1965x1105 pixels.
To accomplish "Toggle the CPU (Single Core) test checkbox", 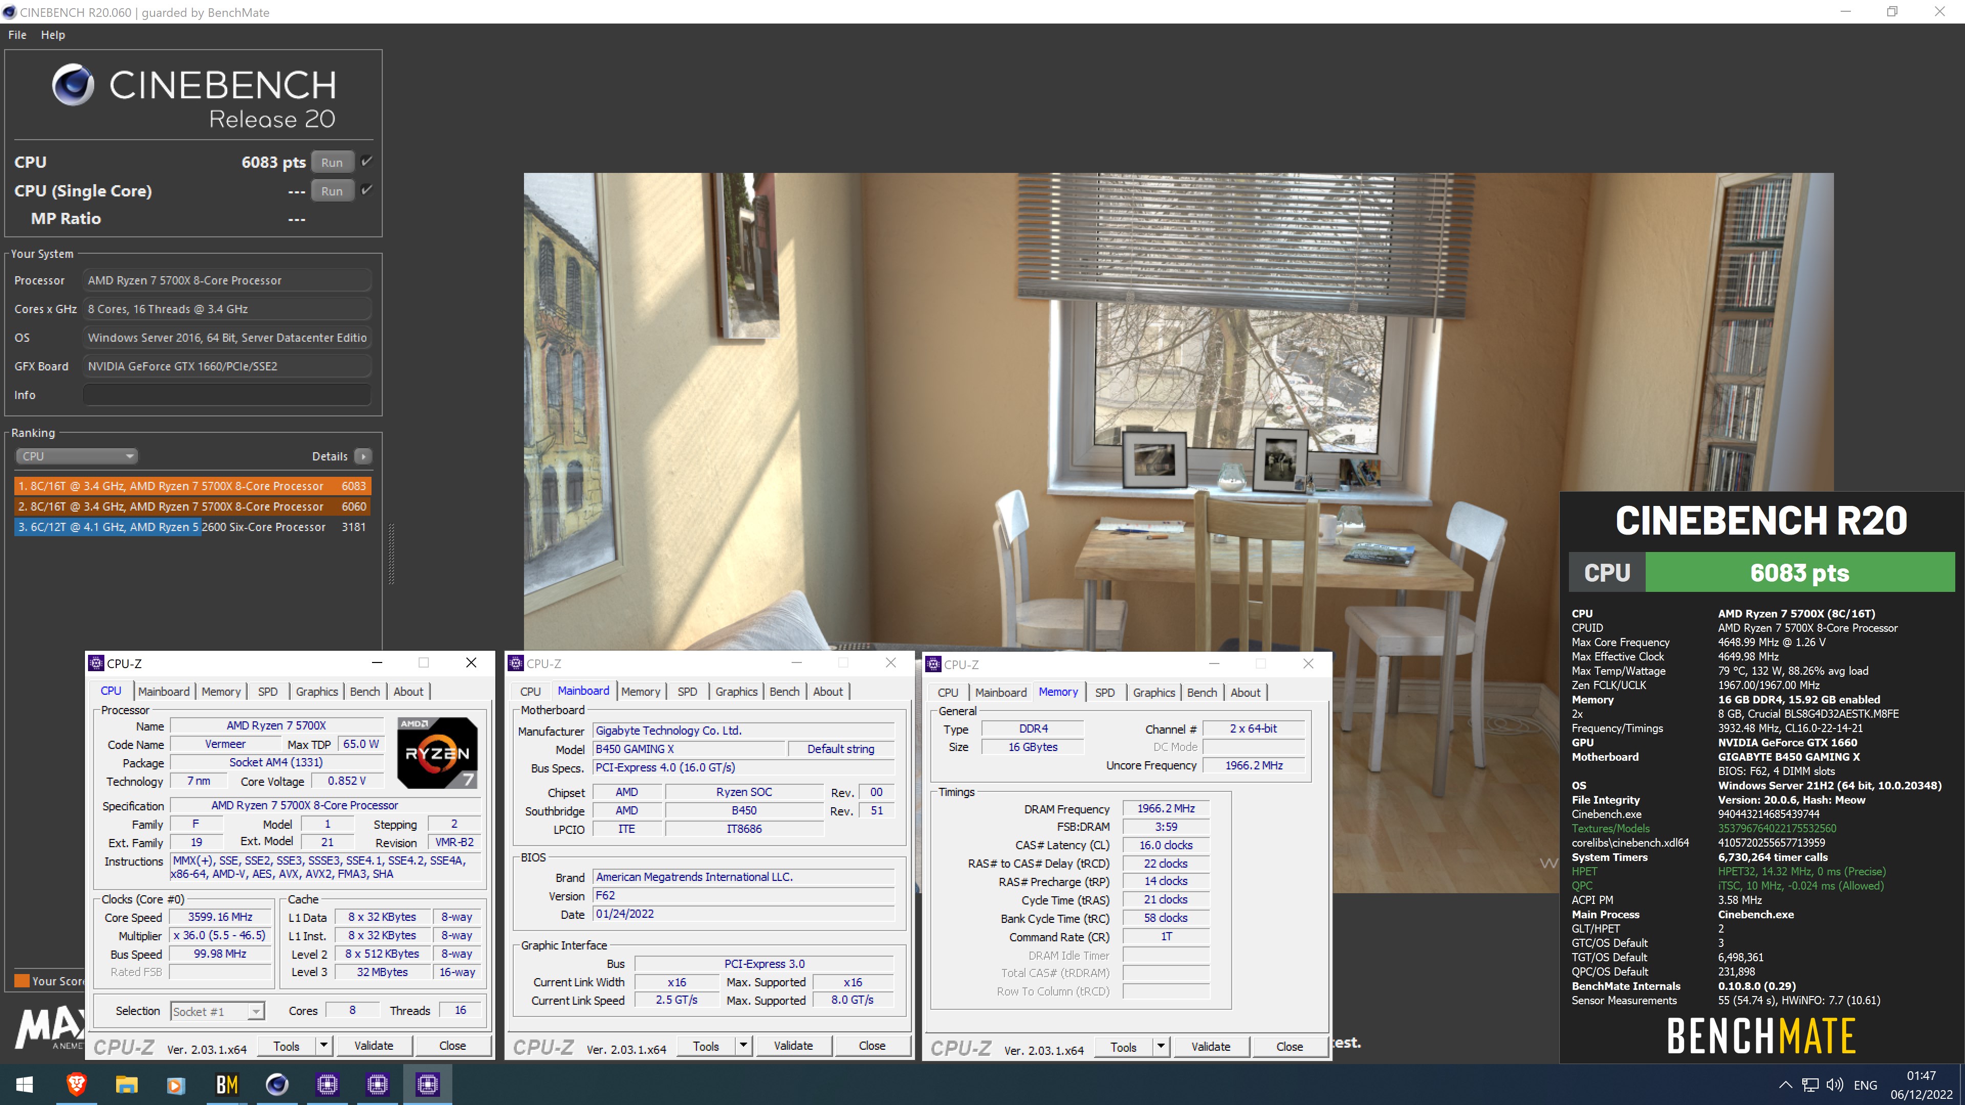I will 367,190.
